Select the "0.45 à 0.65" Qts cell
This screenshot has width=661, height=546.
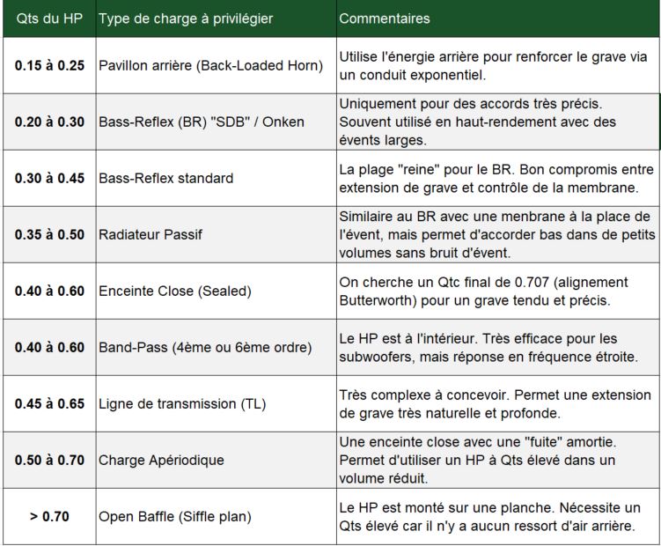pyautogui.click(x=49, y=403)
